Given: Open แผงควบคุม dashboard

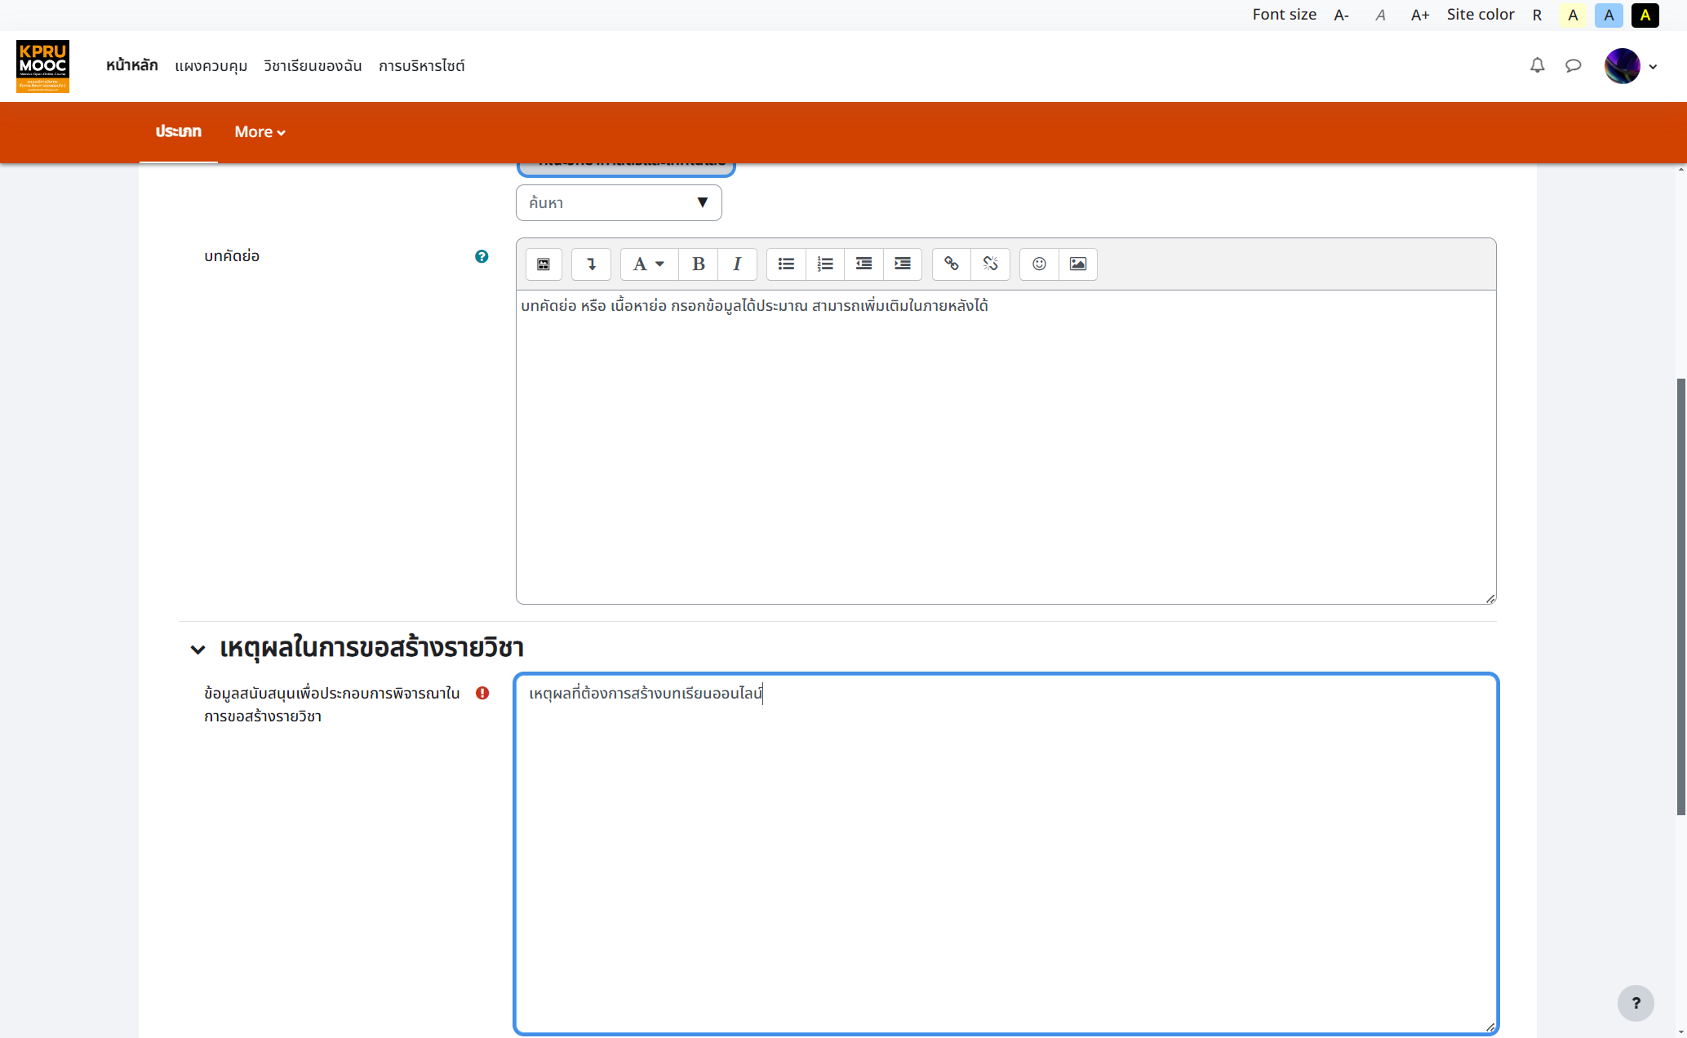Looking at the screenshot, I should (211, 65).
